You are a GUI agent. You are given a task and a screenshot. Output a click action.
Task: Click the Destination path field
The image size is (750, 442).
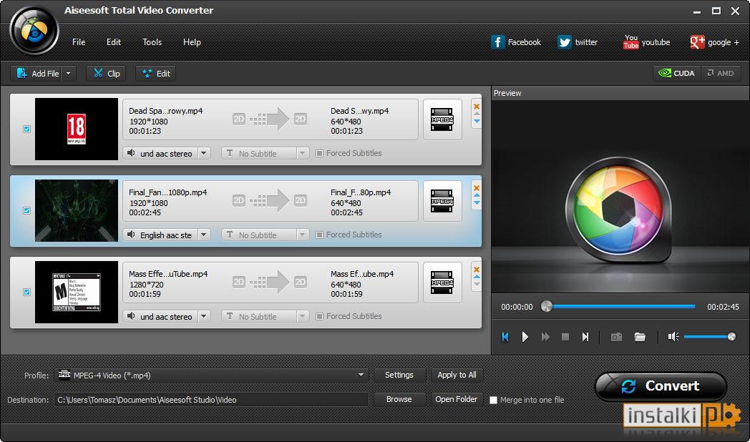(211, 400)
